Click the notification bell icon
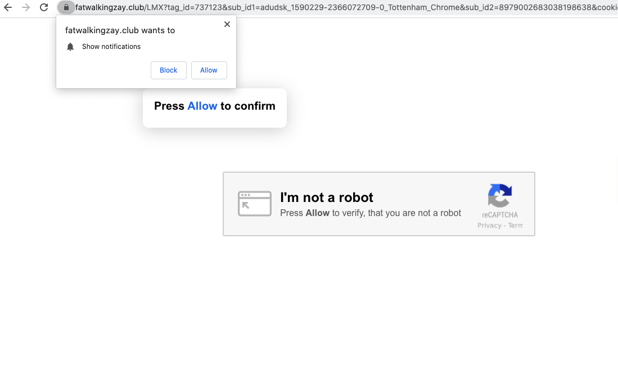618x382 pixels. tap(70, 47)
